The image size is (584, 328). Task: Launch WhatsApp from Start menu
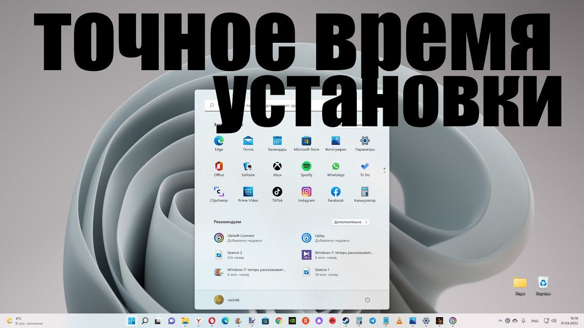point(336,169)
